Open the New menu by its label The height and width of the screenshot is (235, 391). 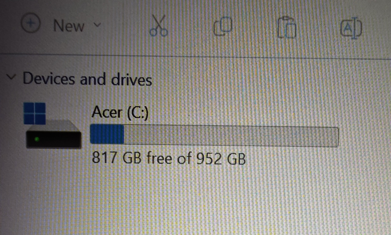pyautogui.click(x=69, y=26)
